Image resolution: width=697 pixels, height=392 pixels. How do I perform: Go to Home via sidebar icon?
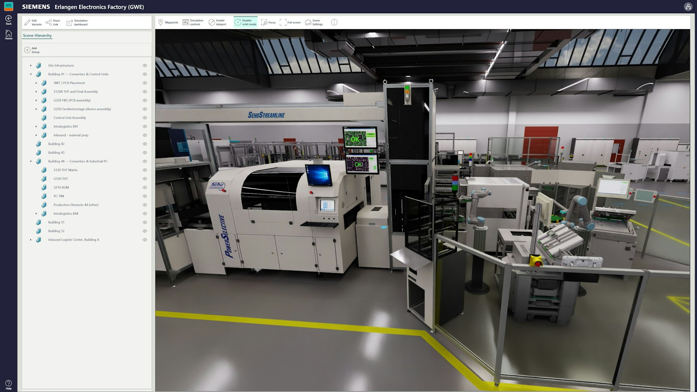click(x=8, y=34)
